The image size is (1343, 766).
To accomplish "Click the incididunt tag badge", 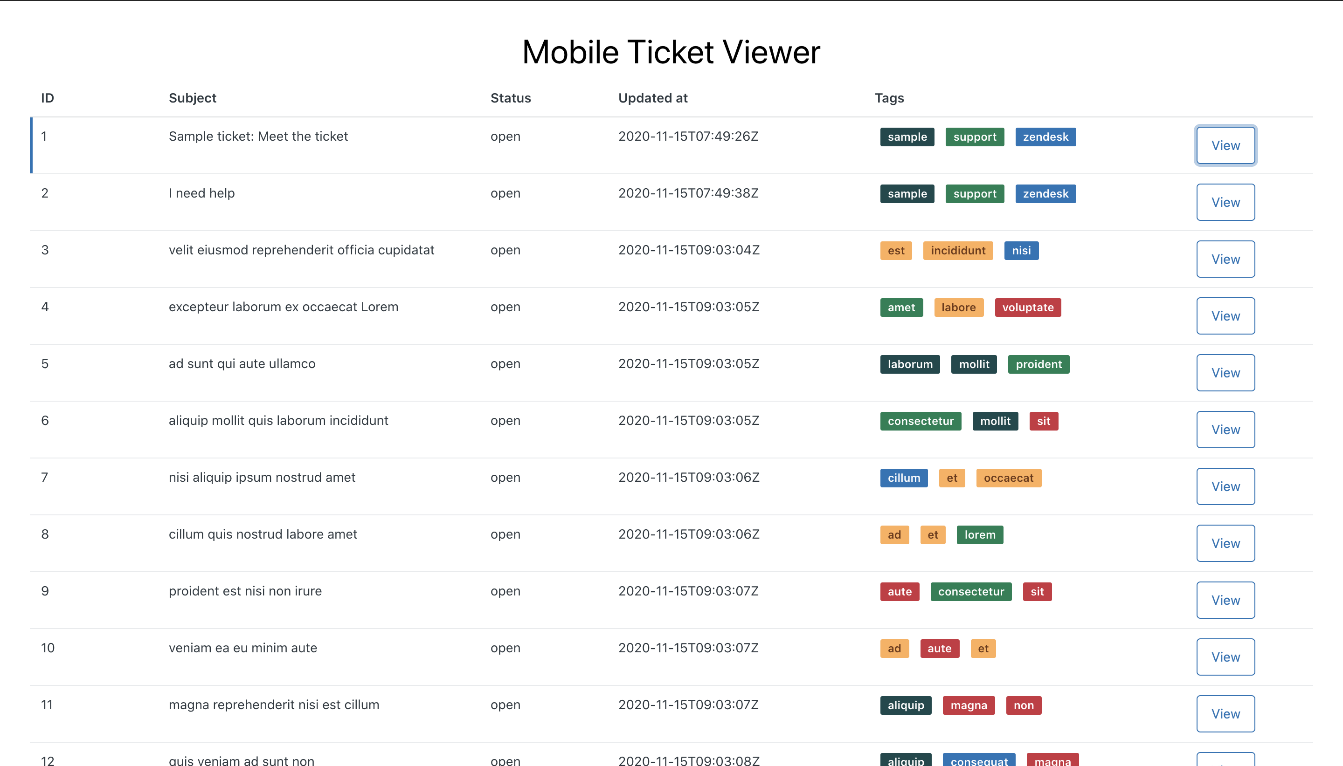I will coord(958,250).
